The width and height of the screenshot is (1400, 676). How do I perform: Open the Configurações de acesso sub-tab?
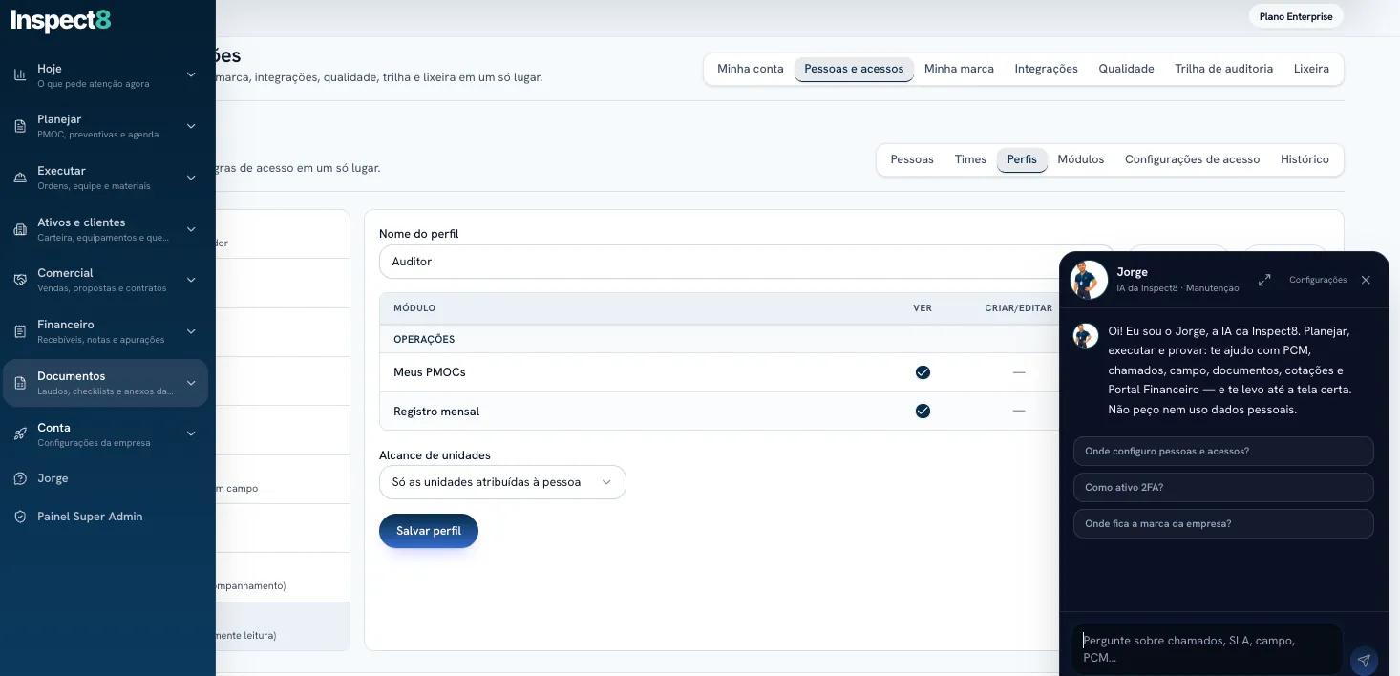click(x=1192, y=159)
